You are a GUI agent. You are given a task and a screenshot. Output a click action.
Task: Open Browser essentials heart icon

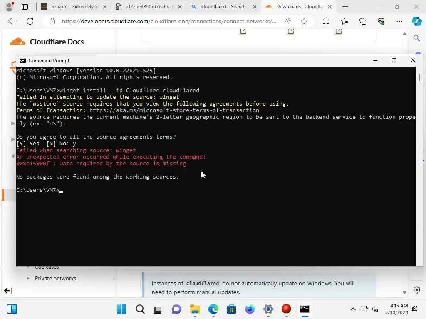[x=381, y=21]
